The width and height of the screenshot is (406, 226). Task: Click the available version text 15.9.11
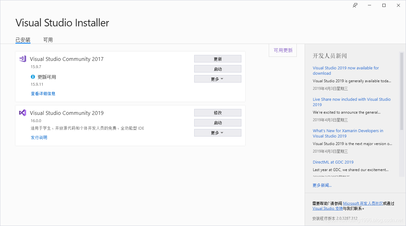37,84
